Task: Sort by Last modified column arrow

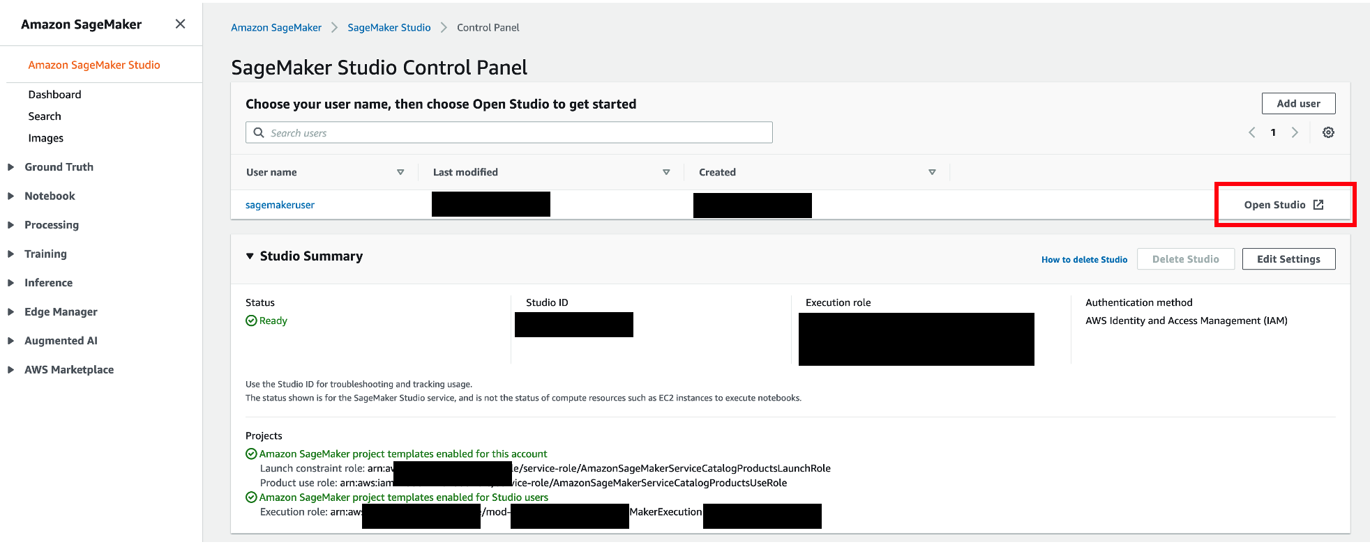Action: 666,172
